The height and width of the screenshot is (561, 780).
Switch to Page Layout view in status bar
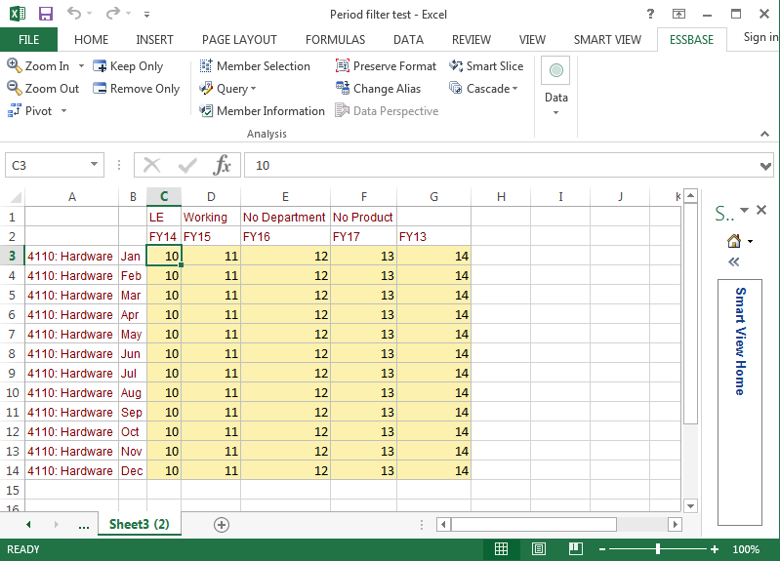539,549
